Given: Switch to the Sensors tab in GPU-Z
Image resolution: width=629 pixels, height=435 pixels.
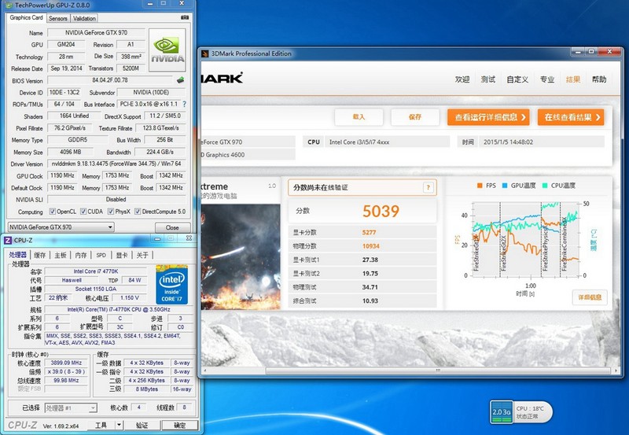Looking at the screenshot, I should 58,18.
